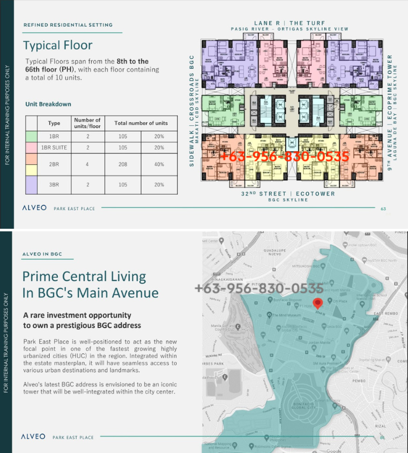Click the red location pin on map

[x=317, y=304]
